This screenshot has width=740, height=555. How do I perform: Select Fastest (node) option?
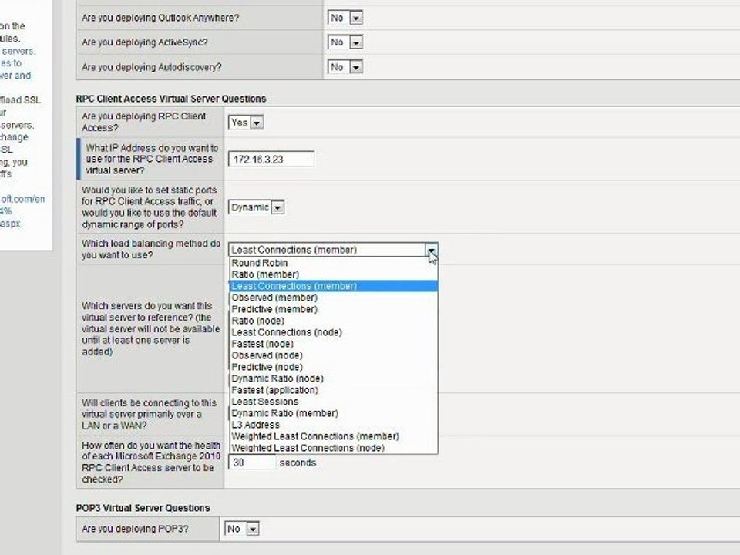pyautogui.click(x=334, y=344)
